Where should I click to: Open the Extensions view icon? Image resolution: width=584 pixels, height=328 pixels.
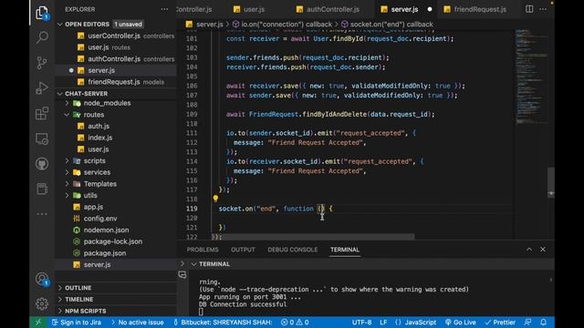pos(42,113)
